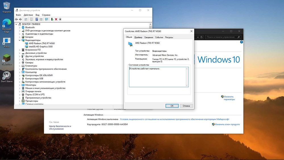
Task: Scan for hardware changes monitor icon
Action: (47, 19)
